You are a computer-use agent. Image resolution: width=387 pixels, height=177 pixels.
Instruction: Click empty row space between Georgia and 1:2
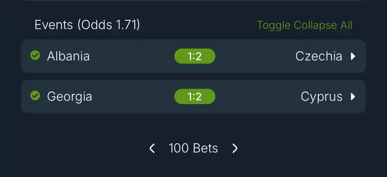coord(133,96)
